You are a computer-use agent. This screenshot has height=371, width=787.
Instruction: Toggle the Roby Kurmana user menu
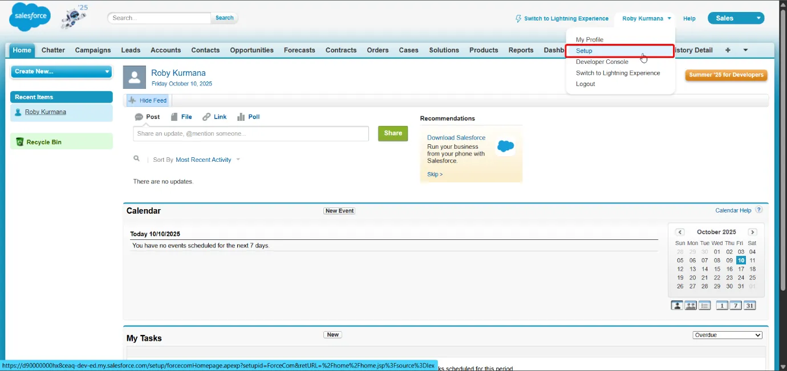click(646, 18)
